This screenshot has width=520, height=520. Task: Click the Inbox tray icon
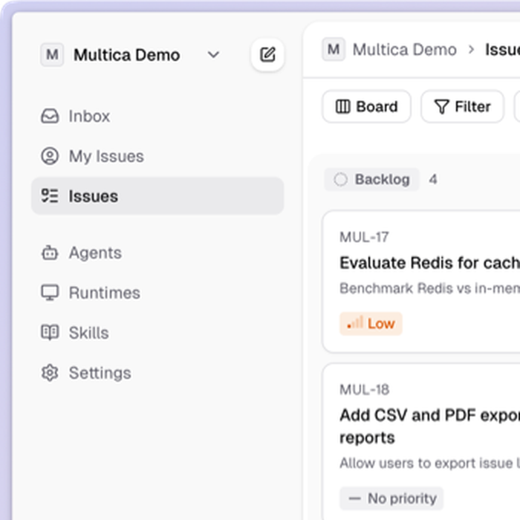(50, 116)
